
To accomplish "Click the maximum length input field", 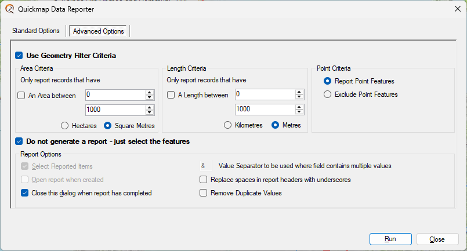I will 264,110.
